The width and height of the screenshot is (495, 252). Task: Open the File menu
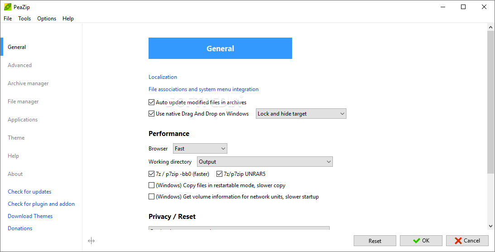[8, 18]
